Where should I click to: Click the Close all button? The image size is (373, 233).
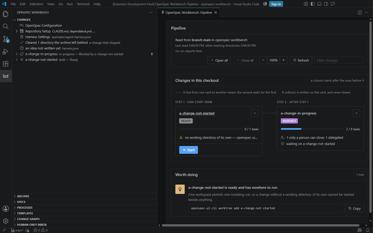[245, 60]
